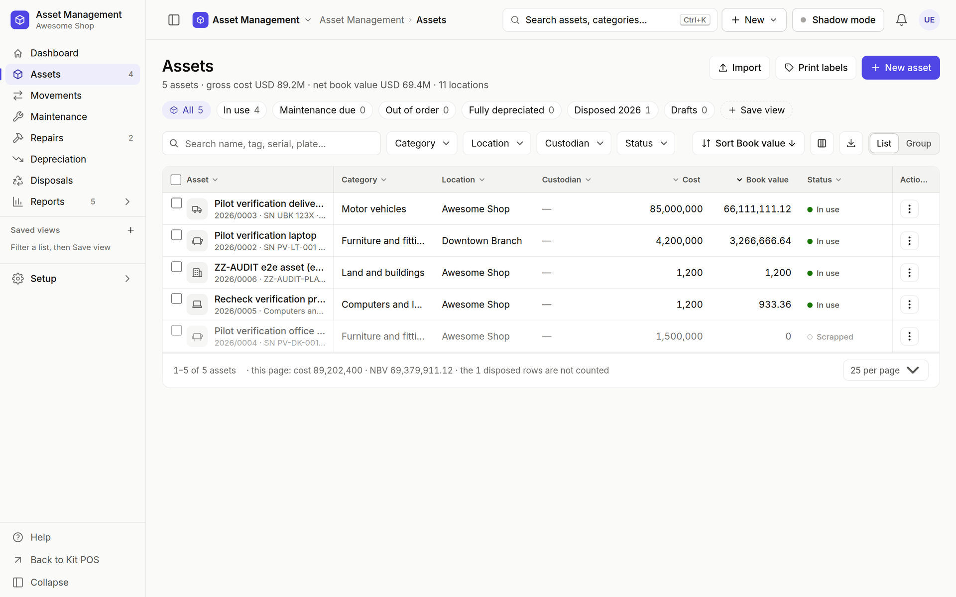The height and width of the screenshot is (597, 956).
Task: Open the Category filter dropdown
Action: click(422, 143)
